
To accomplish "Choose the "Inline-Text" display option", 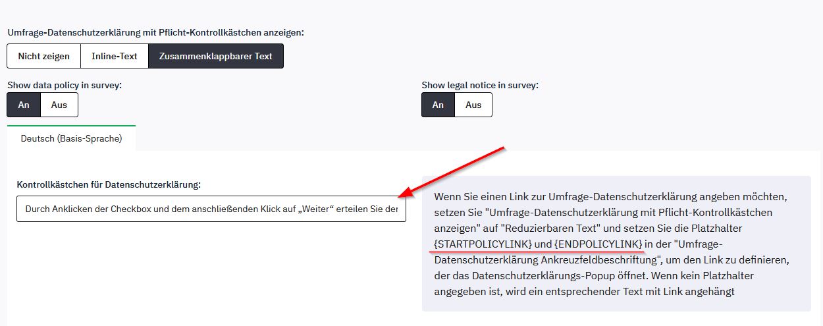I will coord(115,56).
